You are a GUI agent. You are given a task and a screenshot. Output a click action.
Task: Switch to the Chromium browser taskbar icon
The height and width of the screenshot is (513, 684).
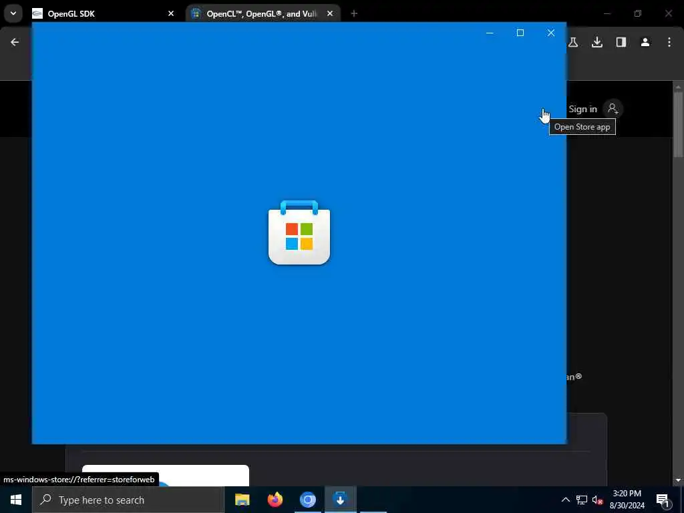coord(307,500)
